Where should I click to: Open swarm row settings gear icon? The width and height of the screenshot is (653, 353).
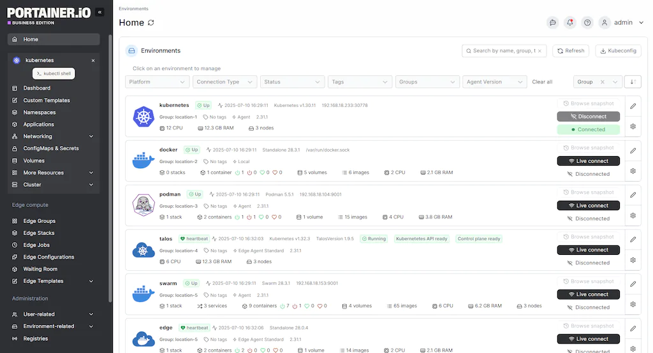[633, 305]
